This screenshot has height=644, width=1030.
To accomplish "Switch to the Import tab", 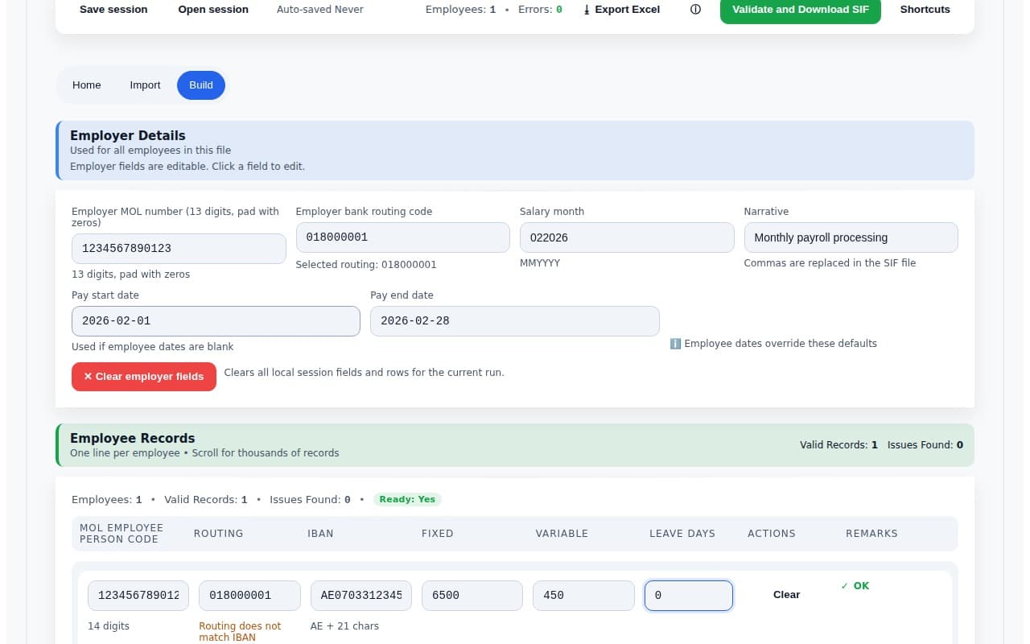I will (145, 85).
